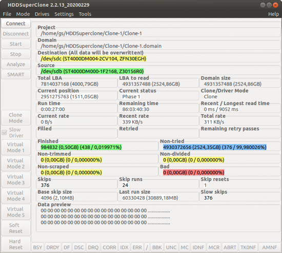The width and height of the screenshot is (282, 253).
Task: Click the BSY status indicator
Action: (x=37, y=247)
